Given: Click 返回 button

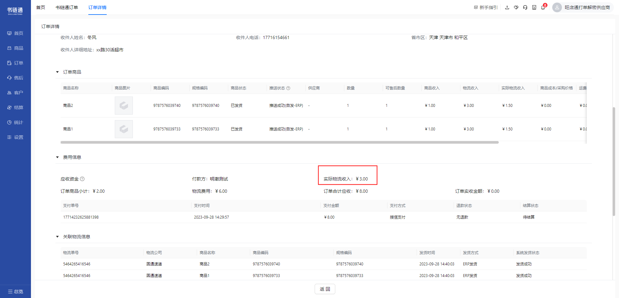Looking at the screenshot, I should pyautogui.click(x=325, y=289).
